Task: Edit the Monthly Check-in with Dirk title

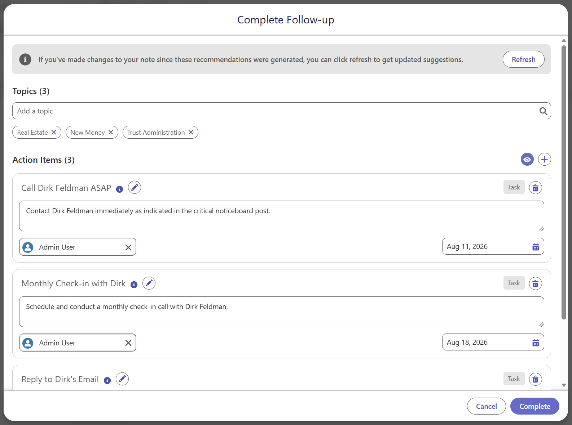Action: click(x=149, y=283)
